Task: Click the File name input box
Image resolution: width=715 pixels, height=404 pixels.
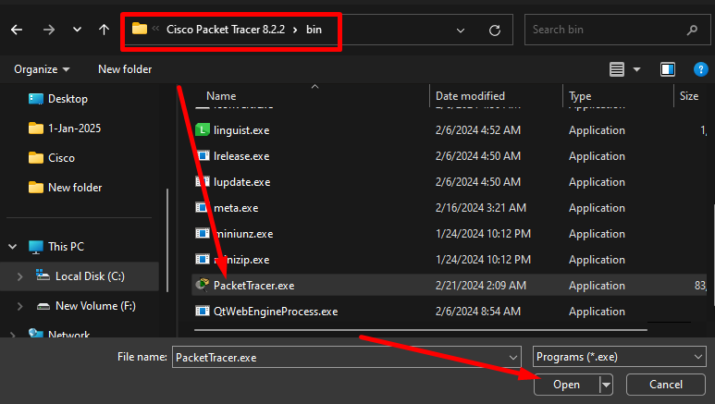Action: pyautogui.click(x=339, y=358)
